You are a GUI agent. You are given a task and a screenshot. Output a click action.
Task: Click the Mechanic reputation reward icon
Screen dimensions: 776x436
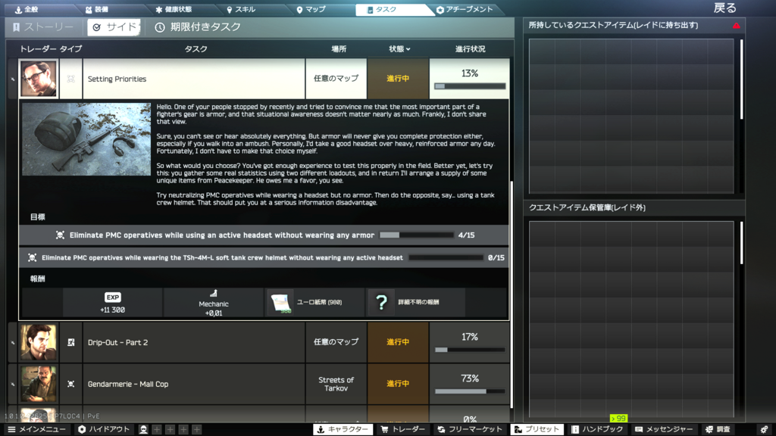pos(213,294)
